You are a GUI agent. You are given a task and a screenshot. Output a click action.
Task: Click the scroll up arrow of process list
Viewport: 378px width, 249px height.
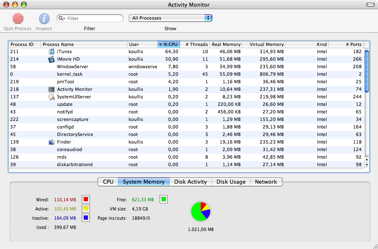[x=367, y=159]
